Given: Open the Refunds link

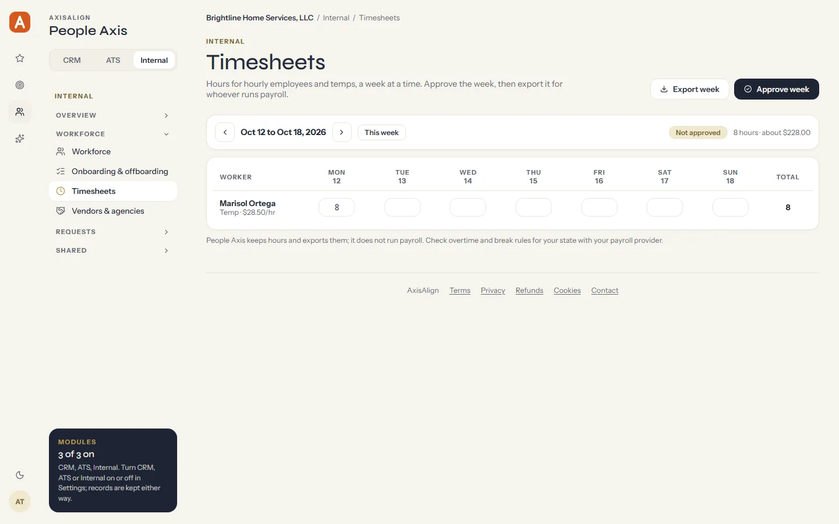Looking at the screenshot, I should click(529, 291).
